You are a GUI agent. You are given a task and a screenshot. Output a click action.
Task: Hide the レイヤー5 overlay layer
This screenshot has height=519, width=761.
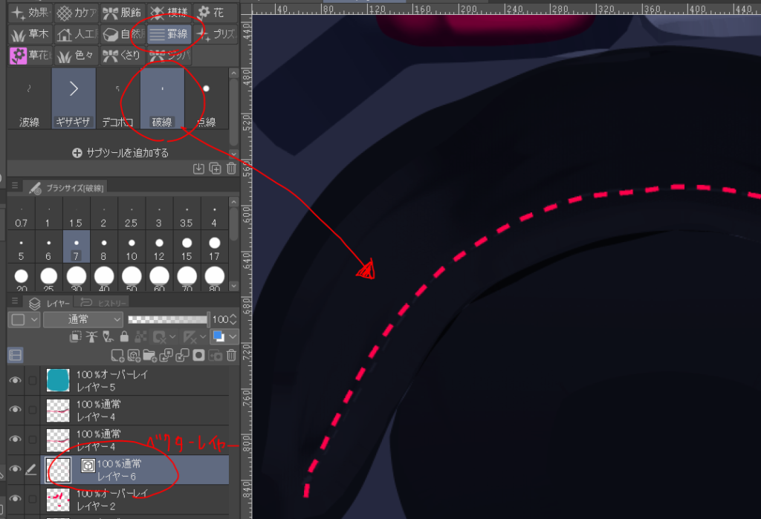15,380
